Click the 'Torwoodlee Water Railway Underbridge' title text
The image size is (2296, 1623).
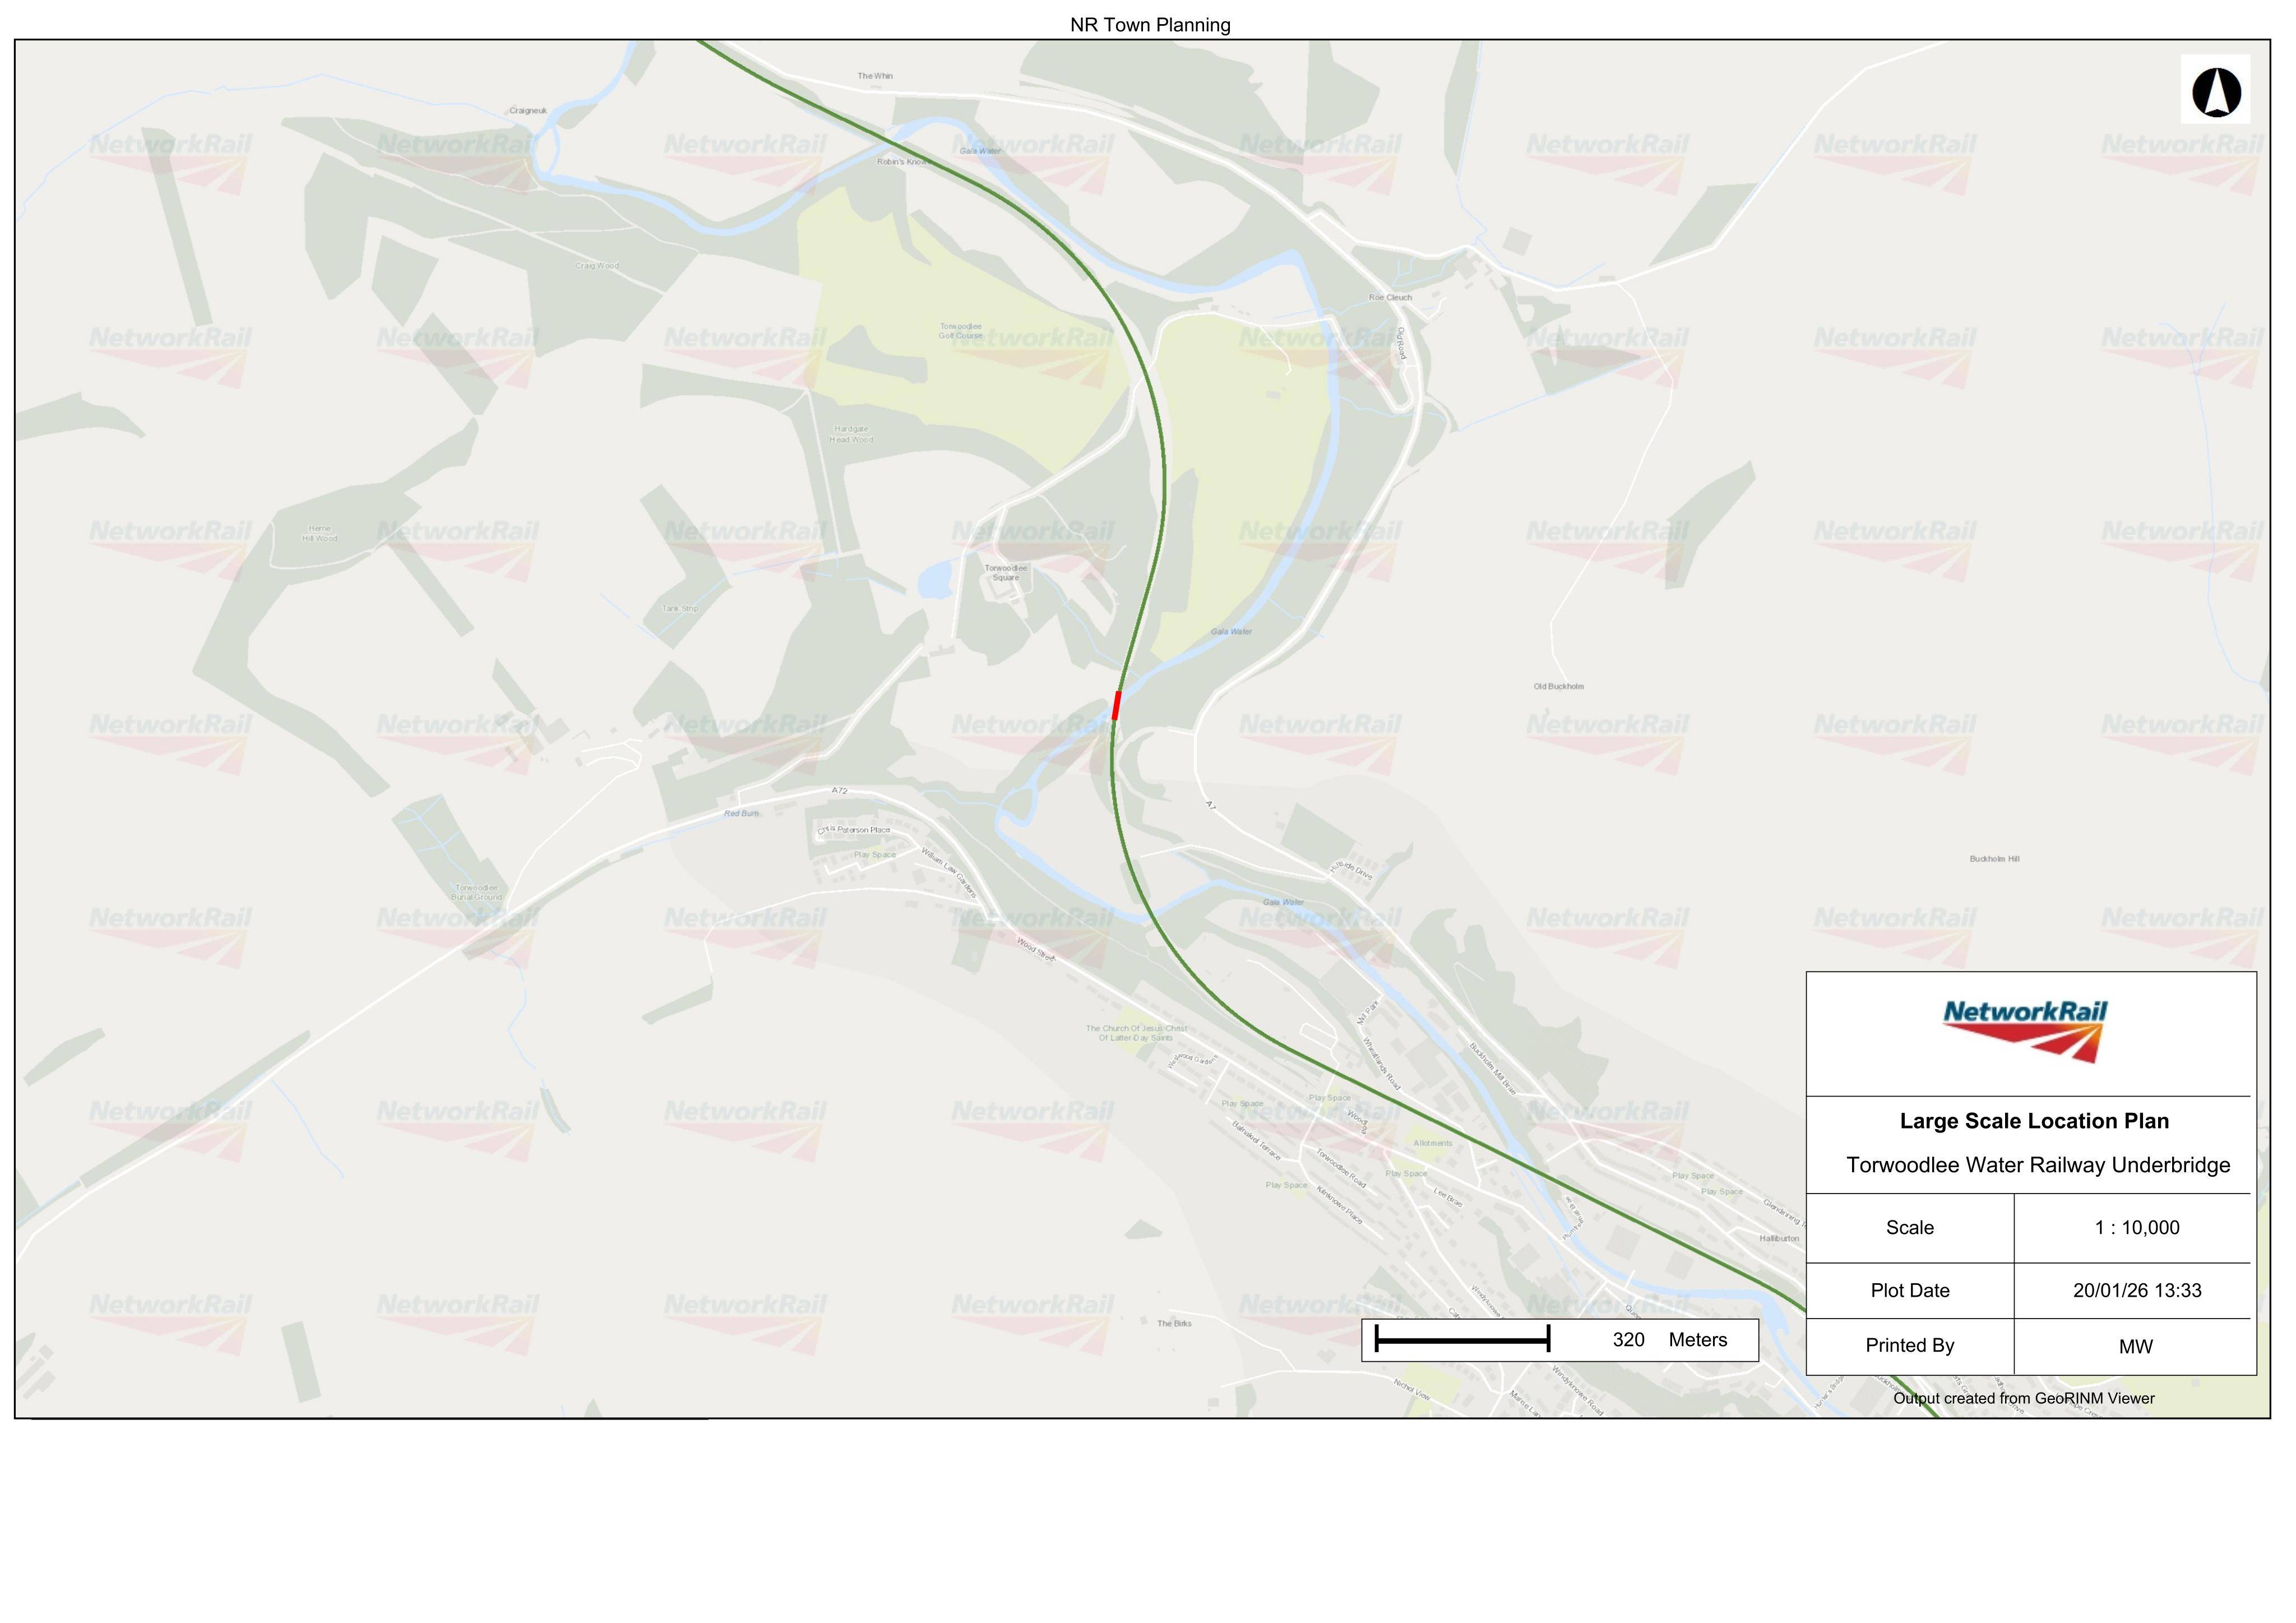pyautogui.click(x=2038, y=1165)
